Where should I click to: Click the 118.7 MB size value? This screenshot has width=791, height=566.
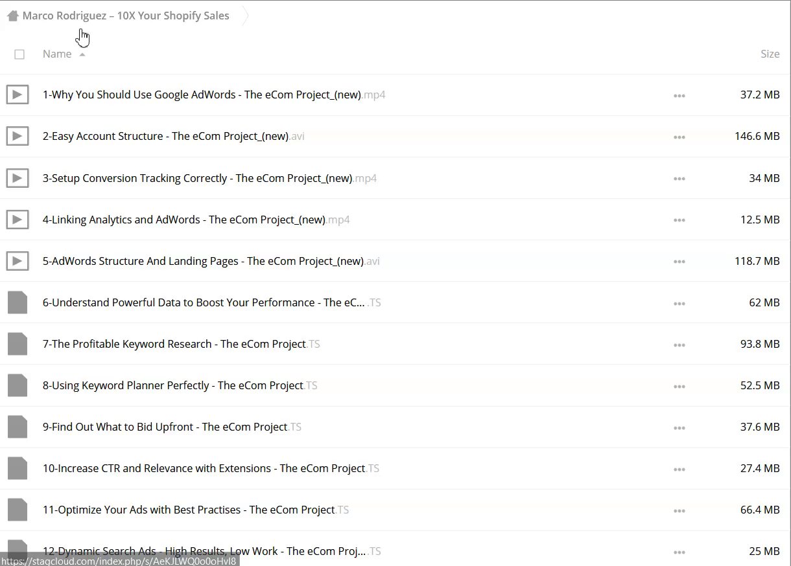(x=757, y=261)
